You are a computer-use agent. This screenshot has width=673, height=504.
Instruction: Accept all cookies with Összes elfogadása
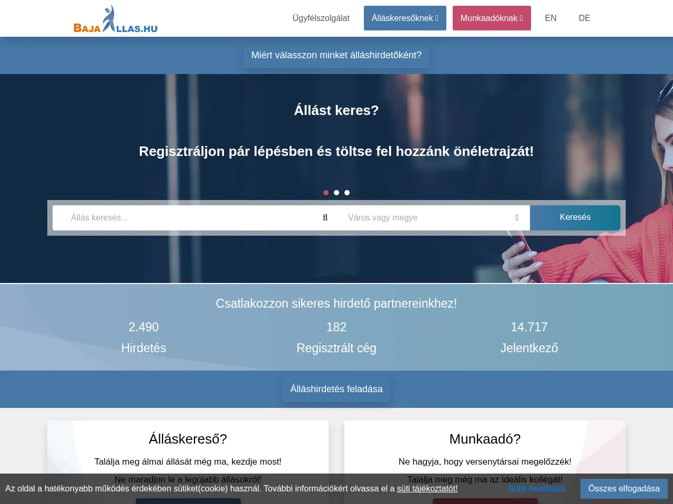coord(624,488)
